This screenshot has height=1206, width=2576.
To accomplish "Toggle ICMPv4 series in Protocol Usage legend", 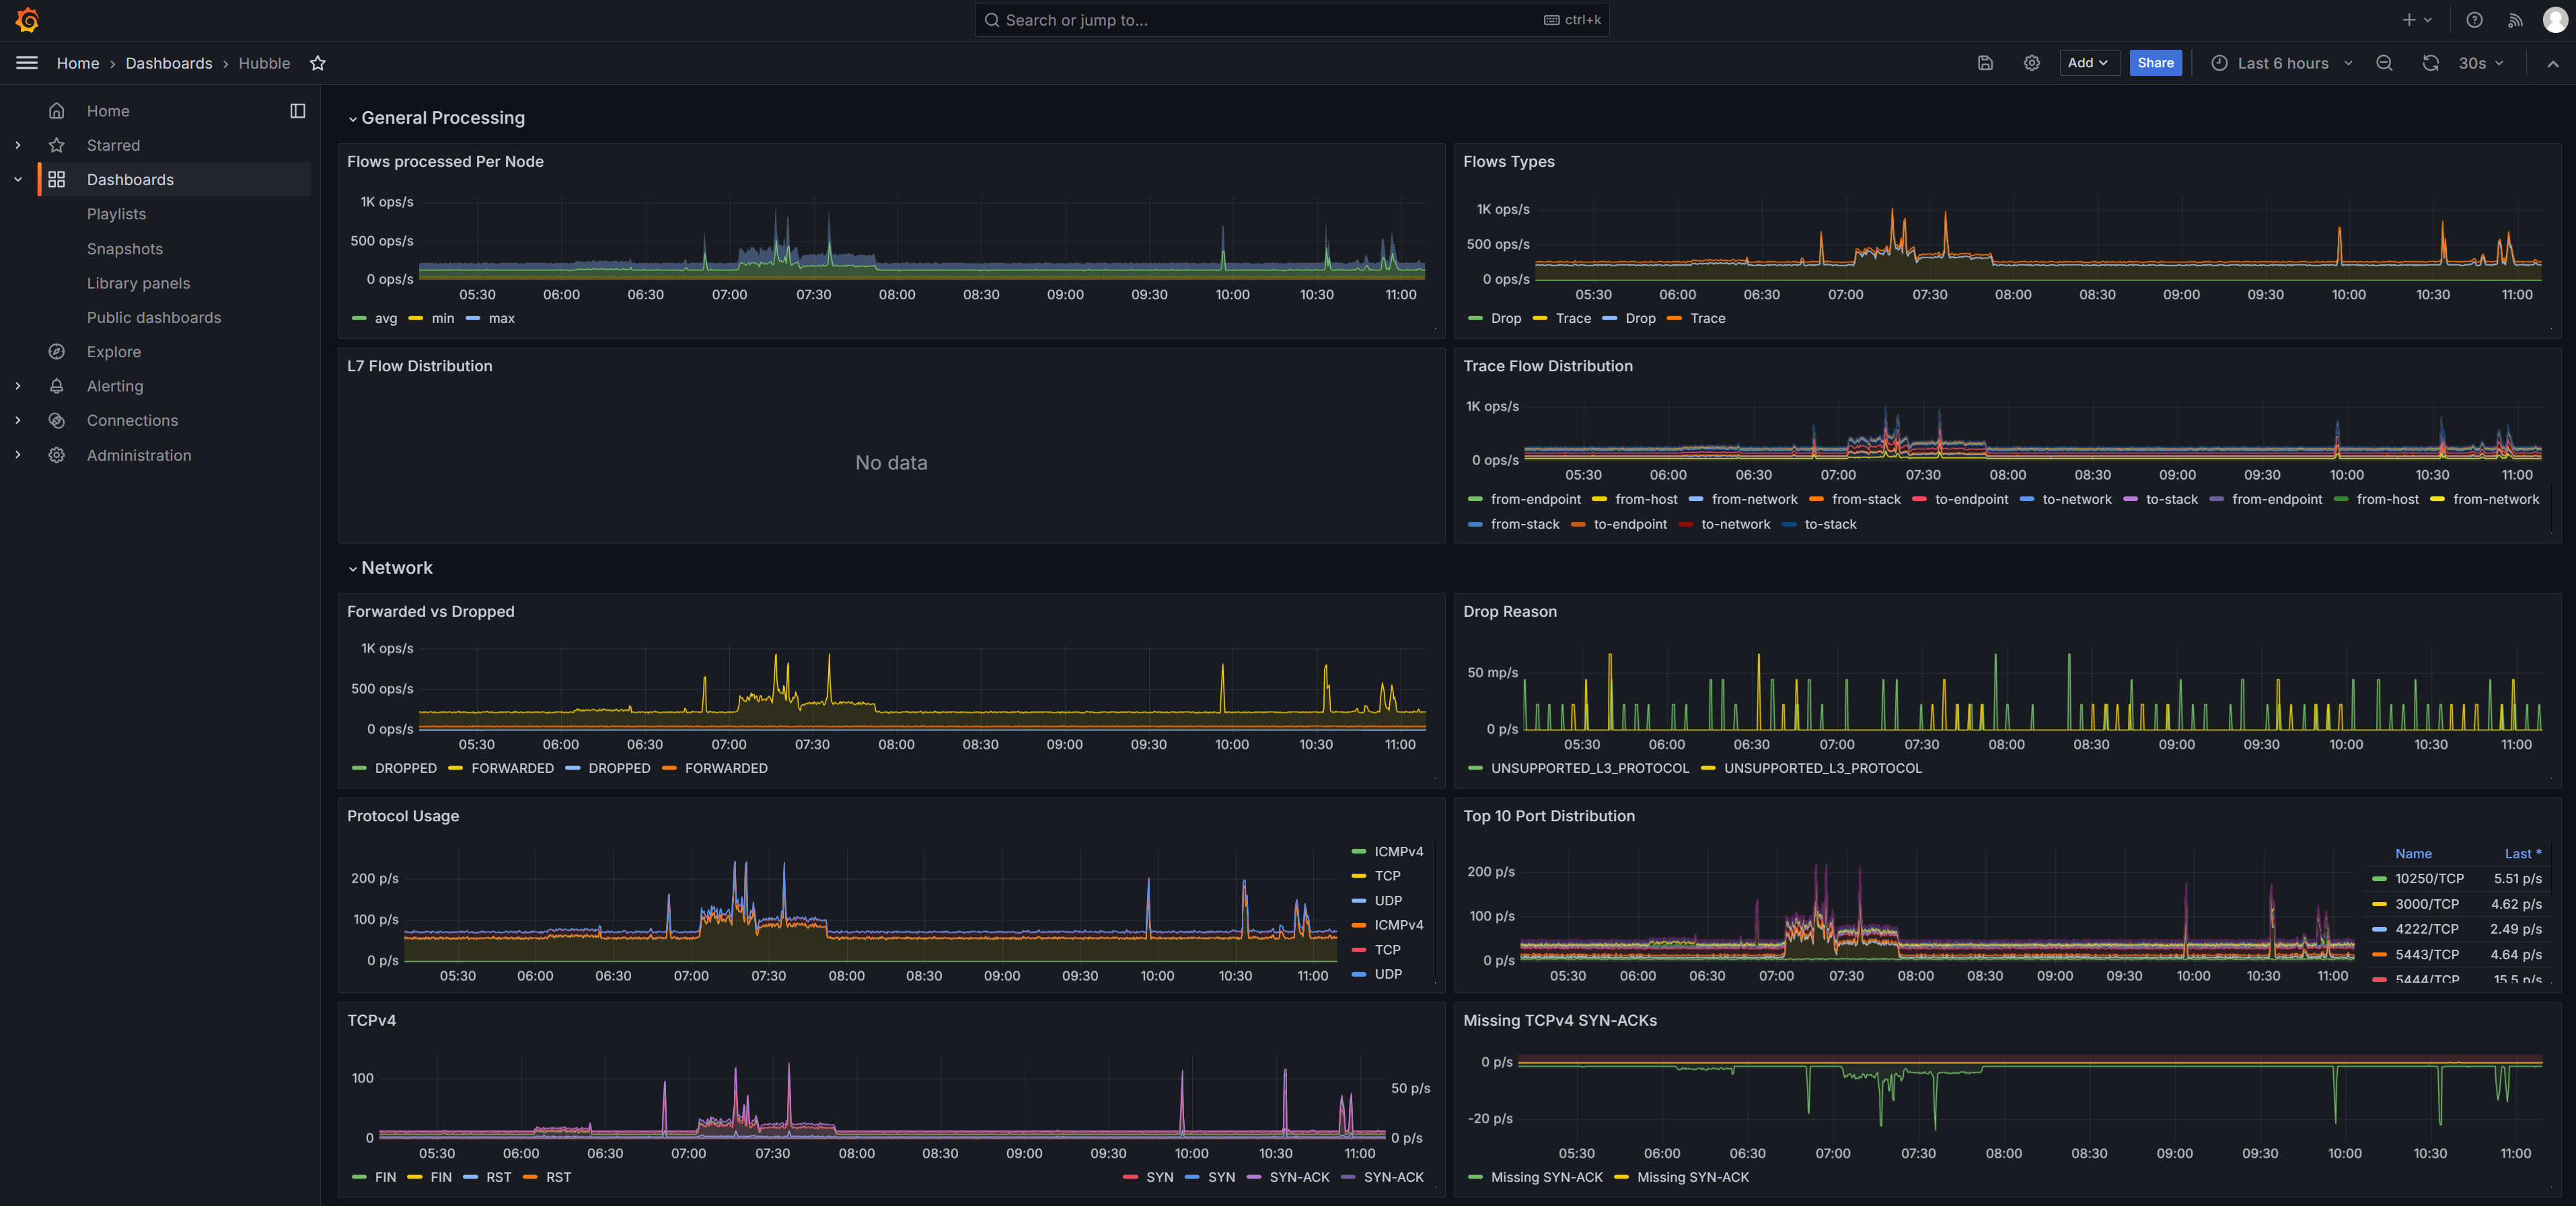I will coord(1397,851).
